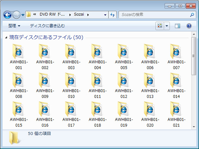Open address bar history dropdown
Image resolution: width=199 pixels, height=149 pixels.
click(x=105, y=15)
